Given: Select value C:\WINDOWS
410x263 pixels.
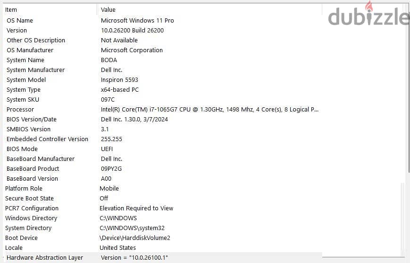Looking at the screenshot, I should (118, 218).
